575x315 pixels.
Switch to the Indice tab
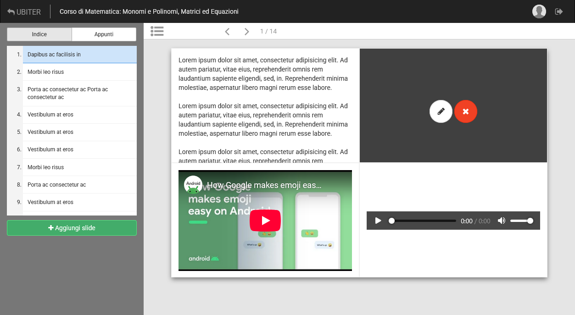pyautogui.click(x=39, y=34)
